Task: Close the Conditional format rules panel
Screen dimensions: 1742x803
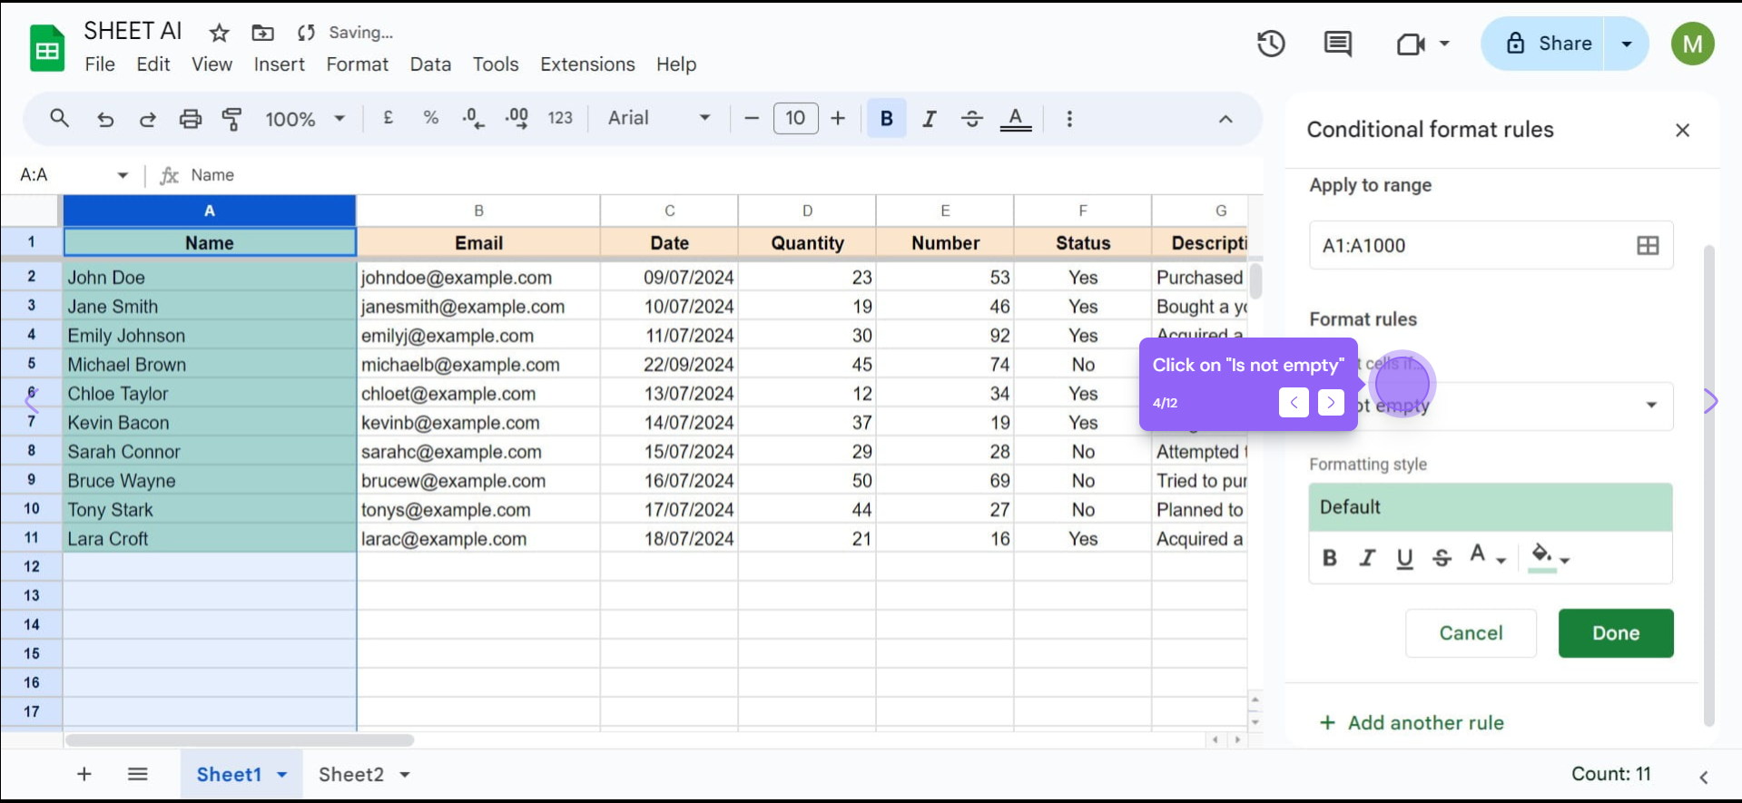Action: click(1682, 131)
